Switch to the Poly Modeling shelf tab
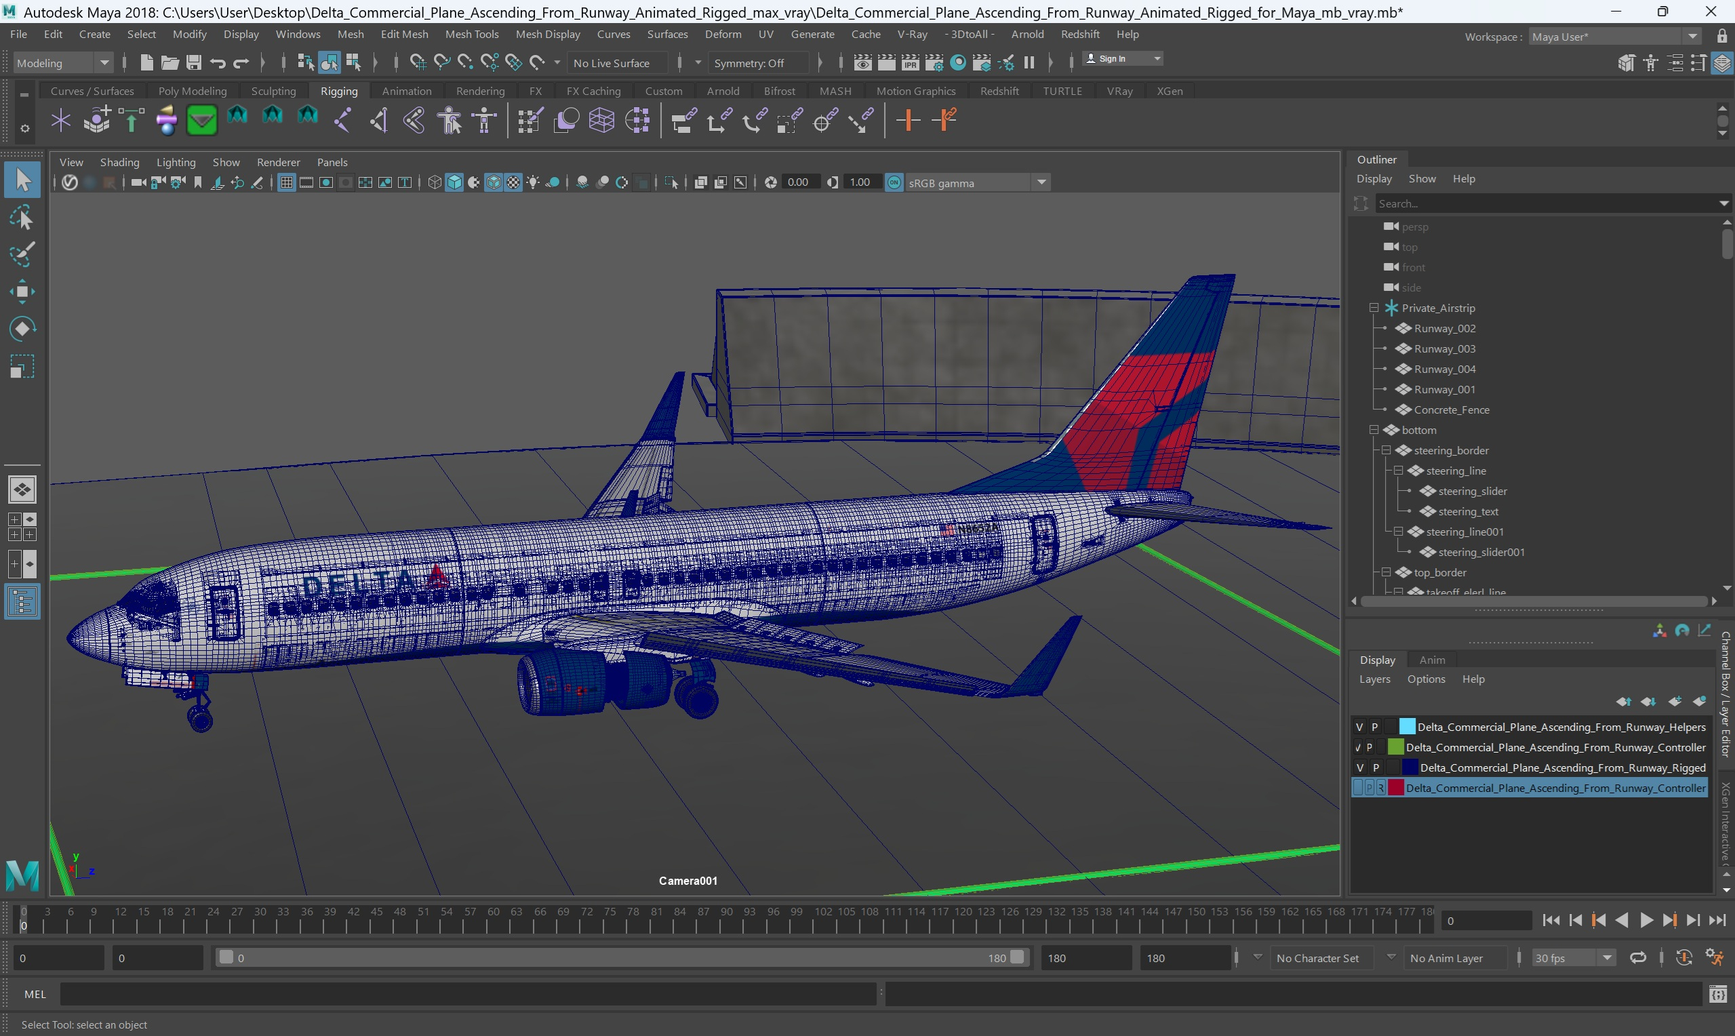Image resolution: width=1735 pixels, height=1036 pixels. pos(193,91)
